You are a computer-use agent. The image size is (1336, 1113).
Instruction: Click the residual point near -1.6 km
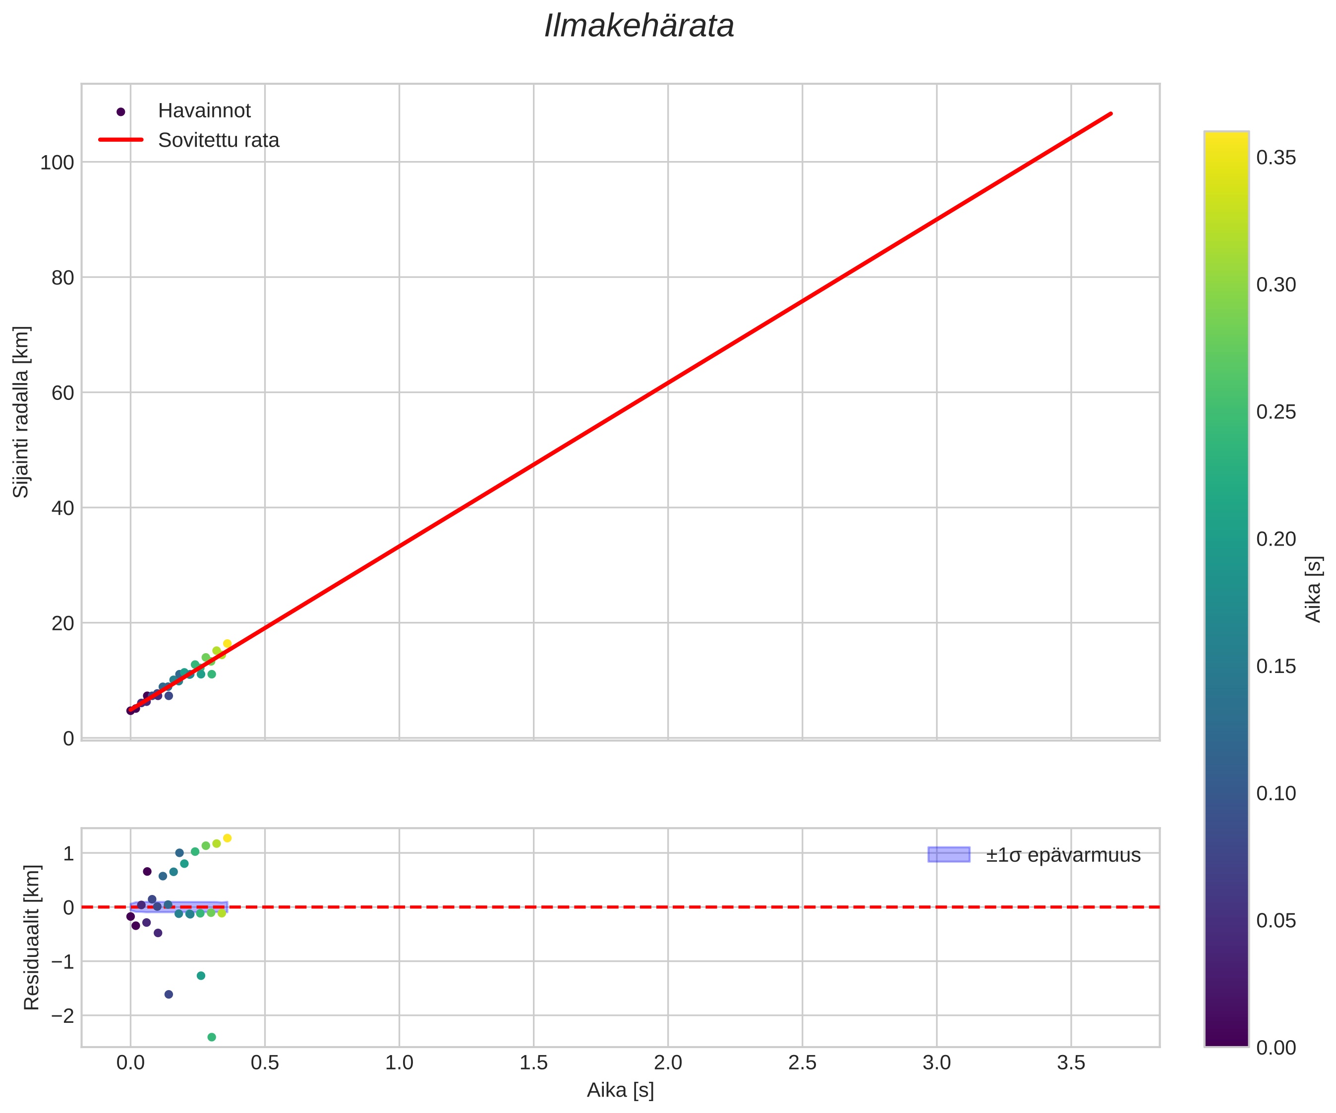pos(169,994)
